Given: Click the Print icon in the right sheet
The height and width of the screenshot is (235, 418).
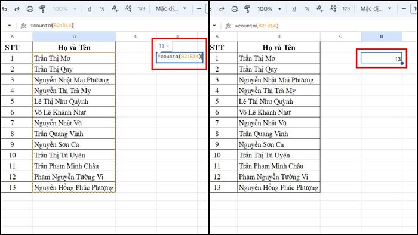Looking at the screenshot, I should [x=235, y=9].
